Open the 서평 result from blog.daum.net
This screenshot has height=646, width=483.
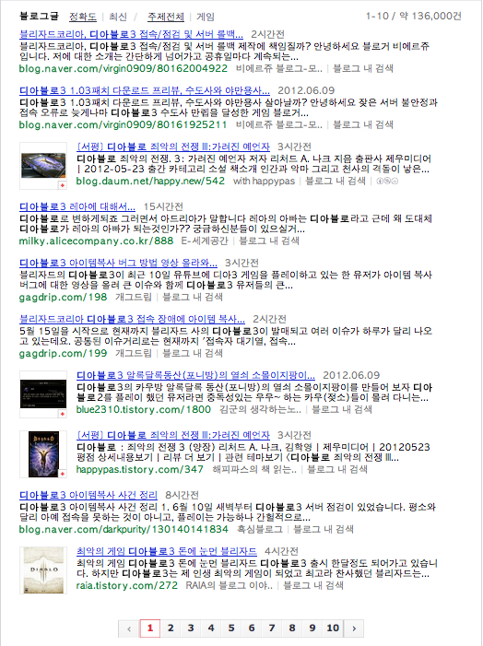click(x=173, y=147)
